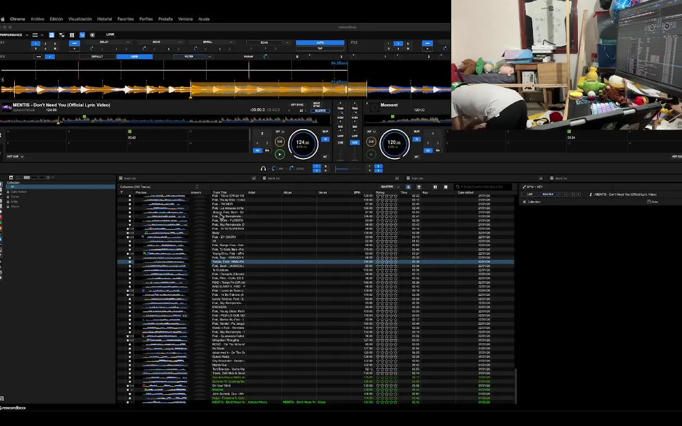This screenshot has height=426, width=682.
Task: Sort by Date Added column header
Action: [465, 192]
